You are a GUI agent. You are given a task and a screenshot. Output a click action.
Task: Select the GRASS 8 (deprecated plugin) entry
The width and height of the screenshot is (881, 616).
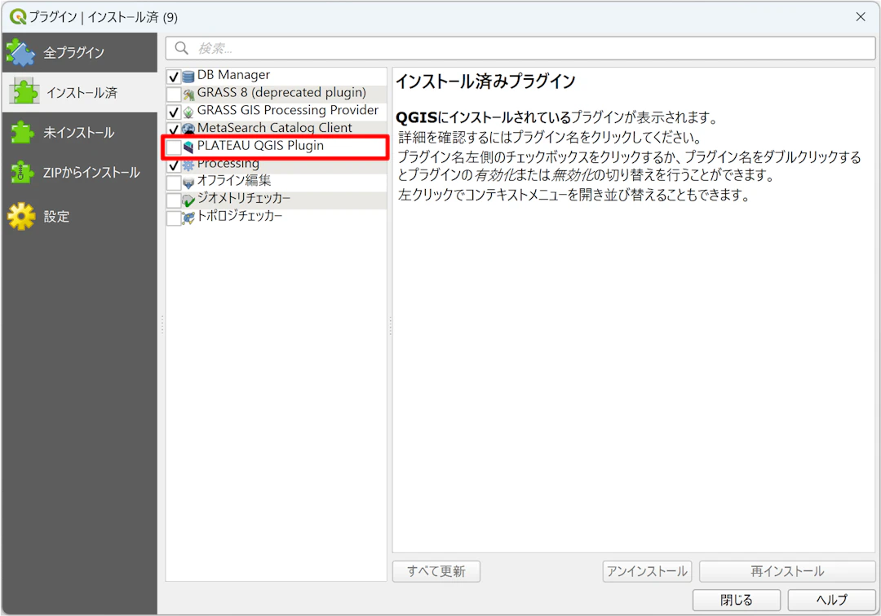[277, 93]
